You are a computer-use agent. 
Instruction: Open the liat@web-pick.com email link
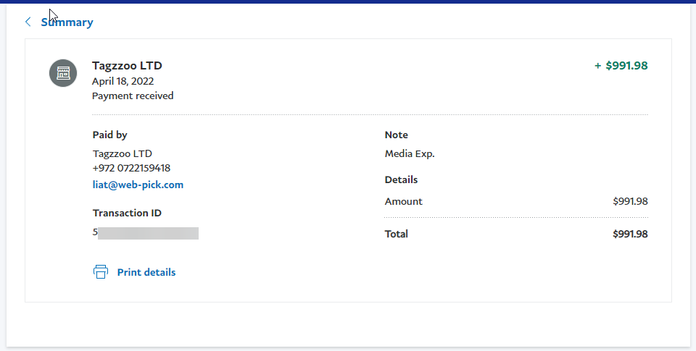138,185
